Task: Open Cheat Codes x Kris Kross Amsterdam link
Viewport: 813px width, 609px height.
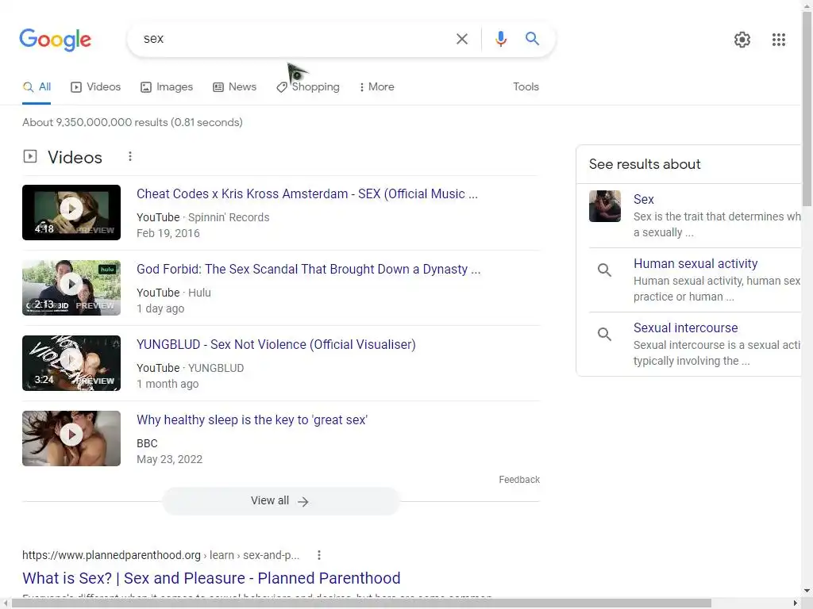Action: click(x=307, y=193)
